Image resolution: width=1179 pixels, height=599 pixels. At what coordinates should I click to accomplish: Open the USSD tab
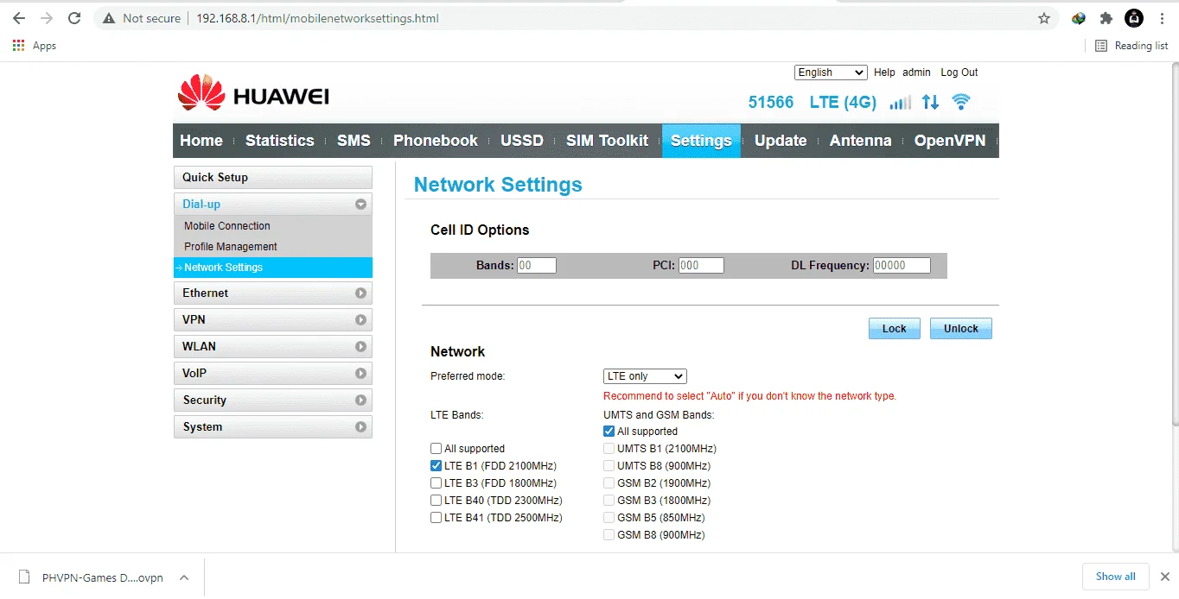[x=522, y=141]
